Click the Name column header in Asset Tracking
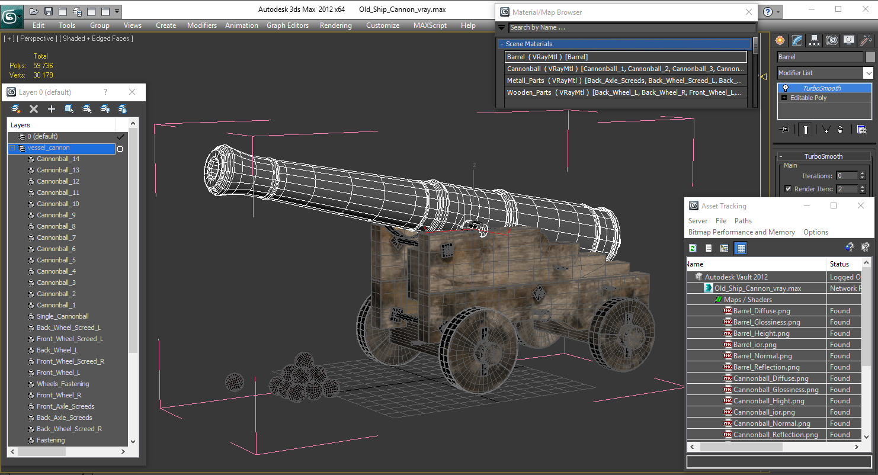 click(756, 264)
